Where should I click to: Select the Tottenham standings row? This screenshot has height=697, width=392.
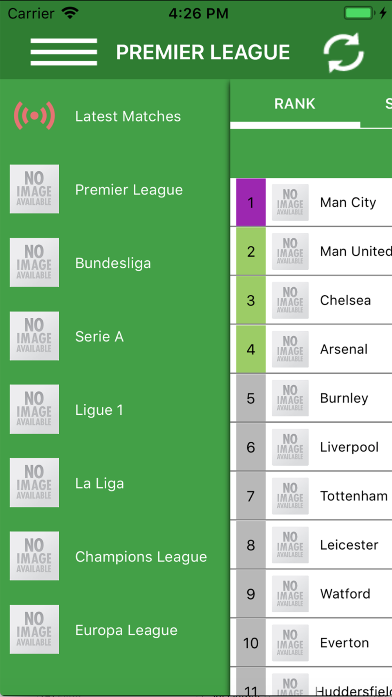coord(311,496)
